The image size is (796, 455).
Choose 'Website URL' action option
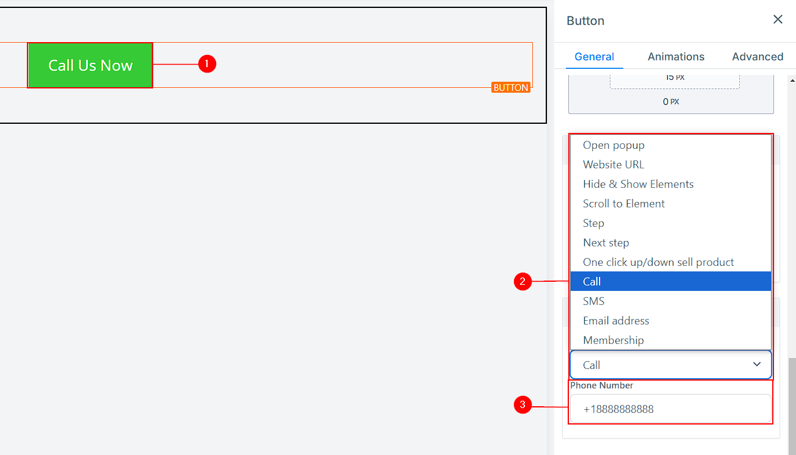coord(613,165)
